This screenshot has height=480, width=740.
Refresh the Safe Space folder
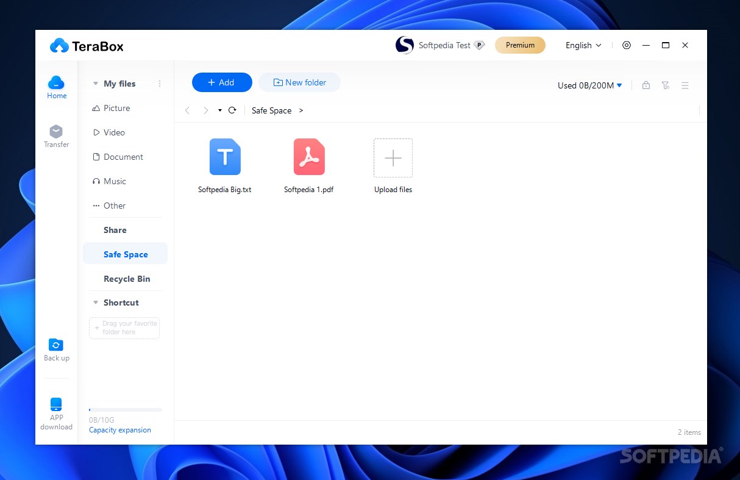pyautogui.click(x=232, y=110)
